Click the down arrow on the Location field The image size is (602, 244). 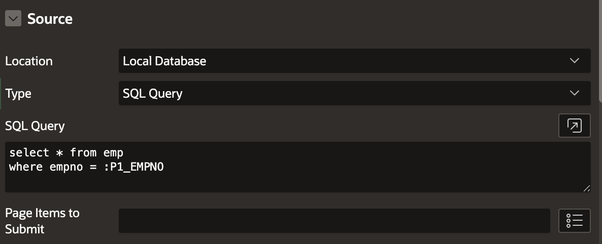(575, 61)
